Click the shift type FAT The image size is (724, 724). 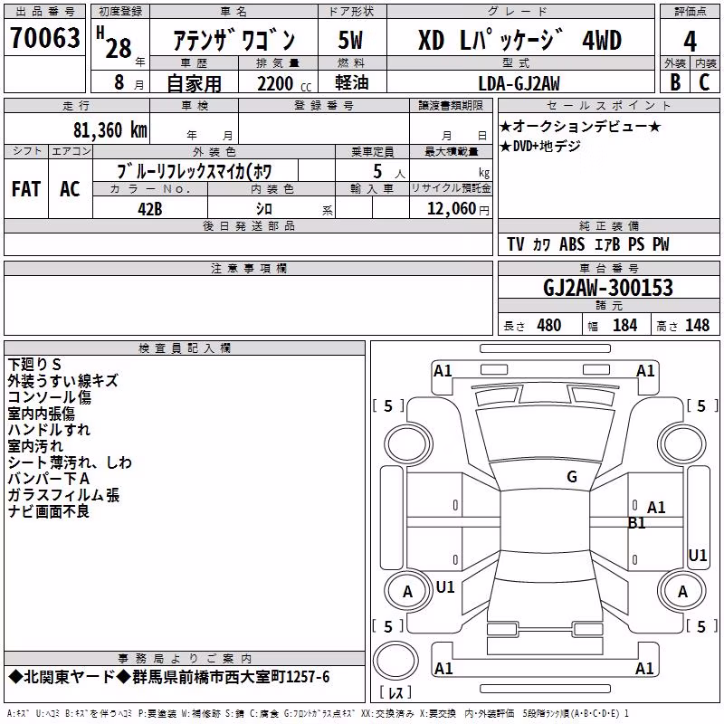26,189
